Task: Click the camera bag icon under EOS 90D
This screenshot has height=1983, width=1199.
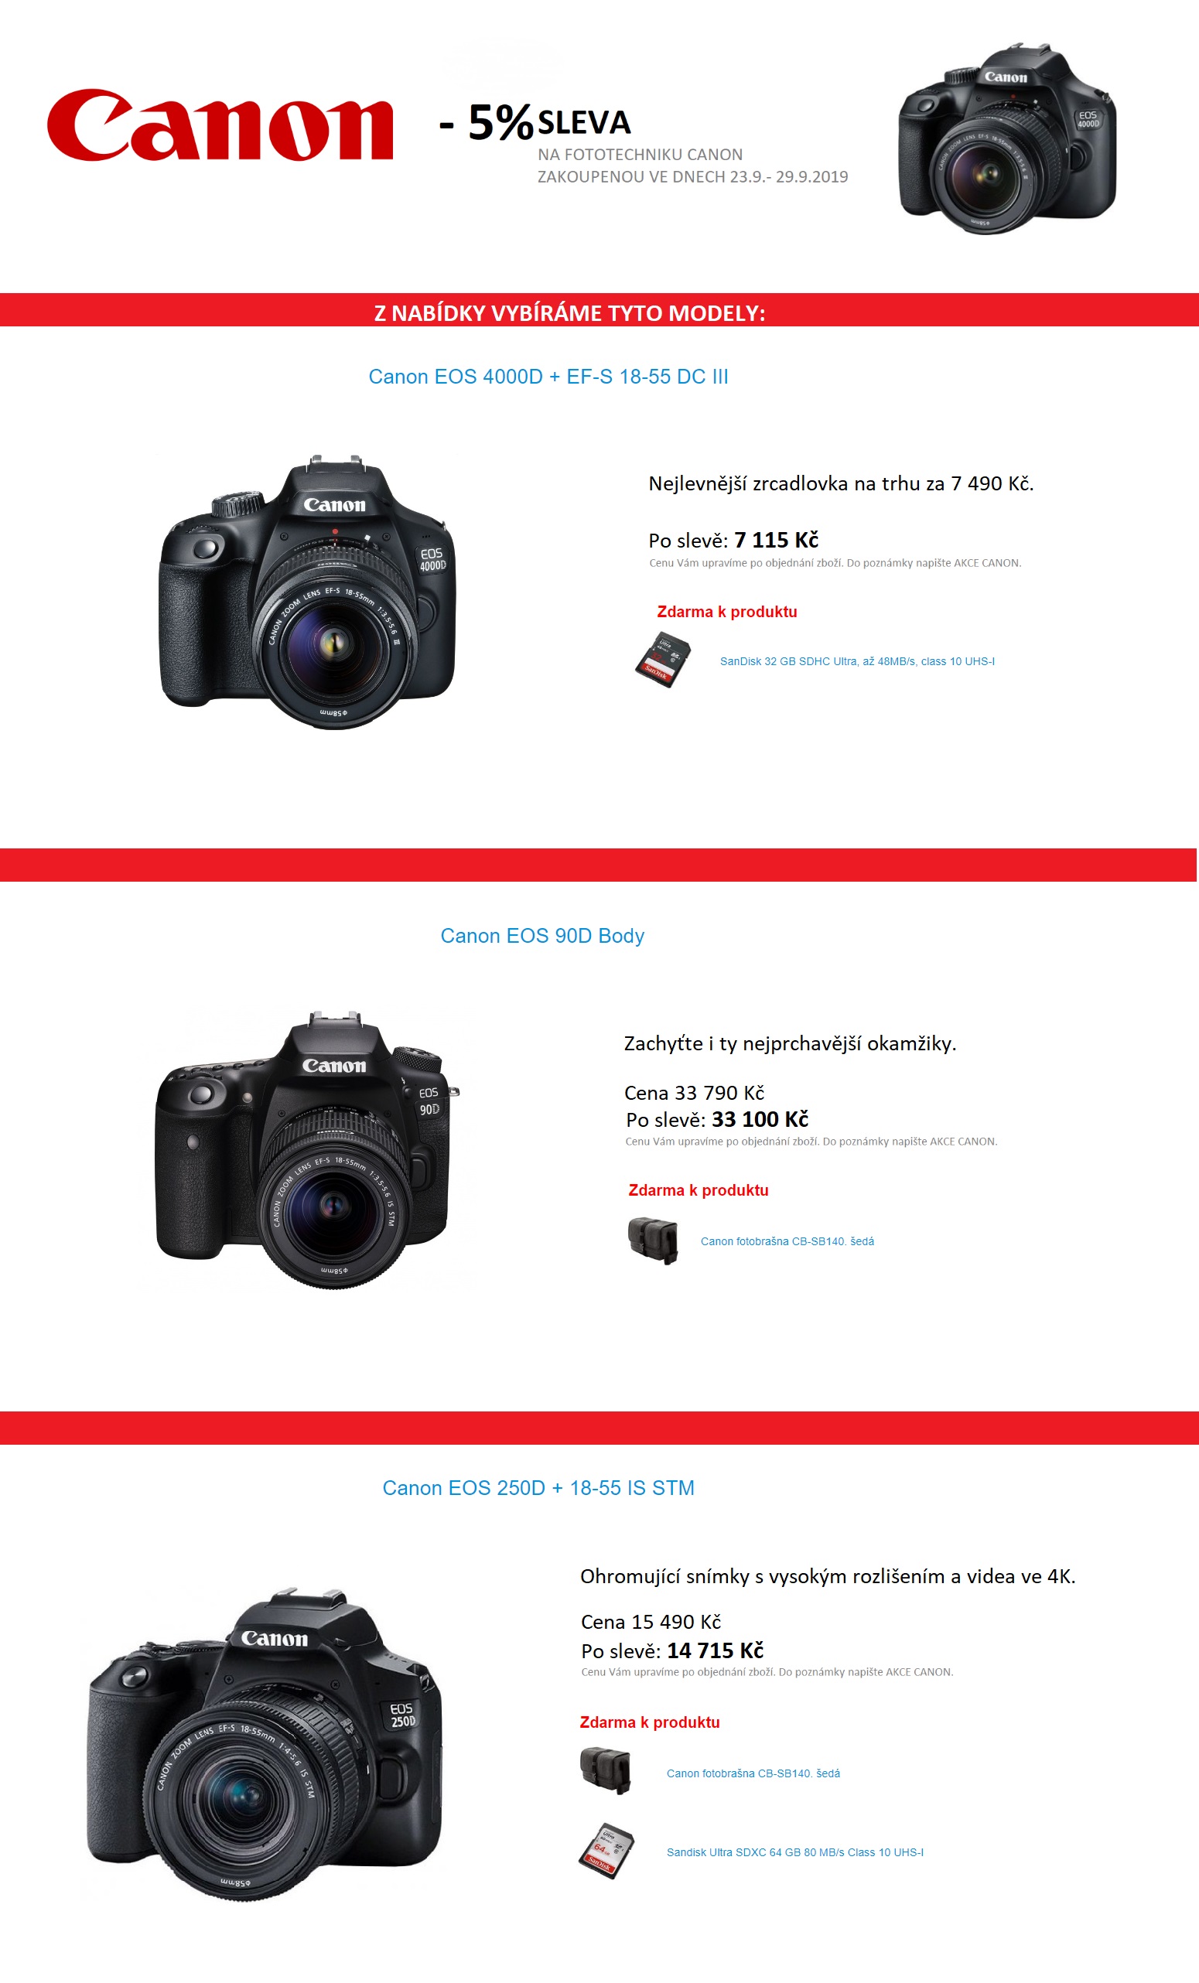Action: 653,1241
